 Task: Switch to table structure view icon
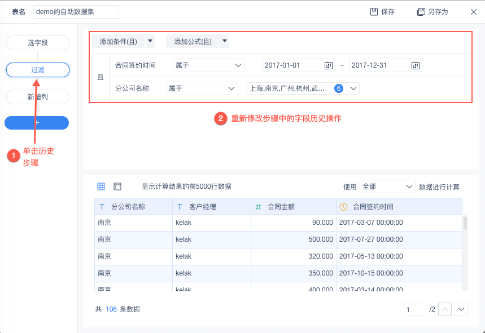pyautogui.click(x=117, y=187)
